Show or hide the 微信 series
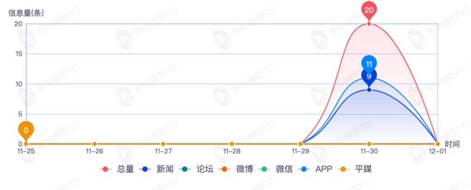 276,169
